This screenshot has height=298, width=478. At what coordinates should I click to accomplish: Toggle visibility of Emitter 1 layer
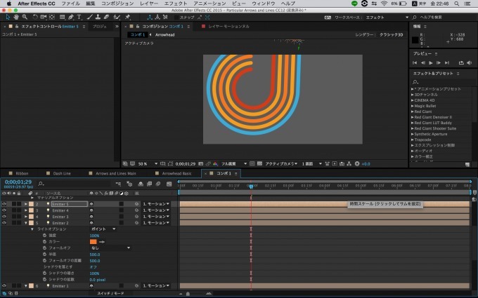pyautogui.click(x=4, y=285)
